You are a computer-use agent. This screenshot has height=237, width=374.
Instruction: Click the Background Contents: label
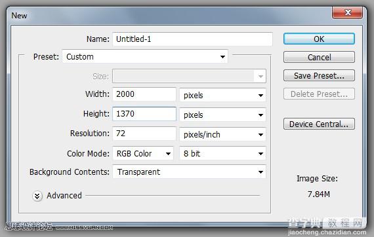point(70,172)
